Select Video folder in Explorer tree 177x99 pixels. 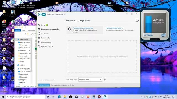[x=22, y=62]
